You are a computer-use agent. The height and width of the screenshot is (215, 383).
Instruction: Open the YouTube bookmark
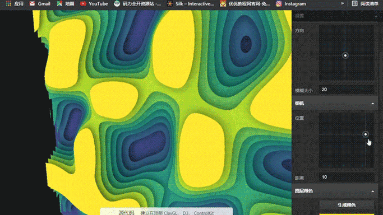(94, 4)
